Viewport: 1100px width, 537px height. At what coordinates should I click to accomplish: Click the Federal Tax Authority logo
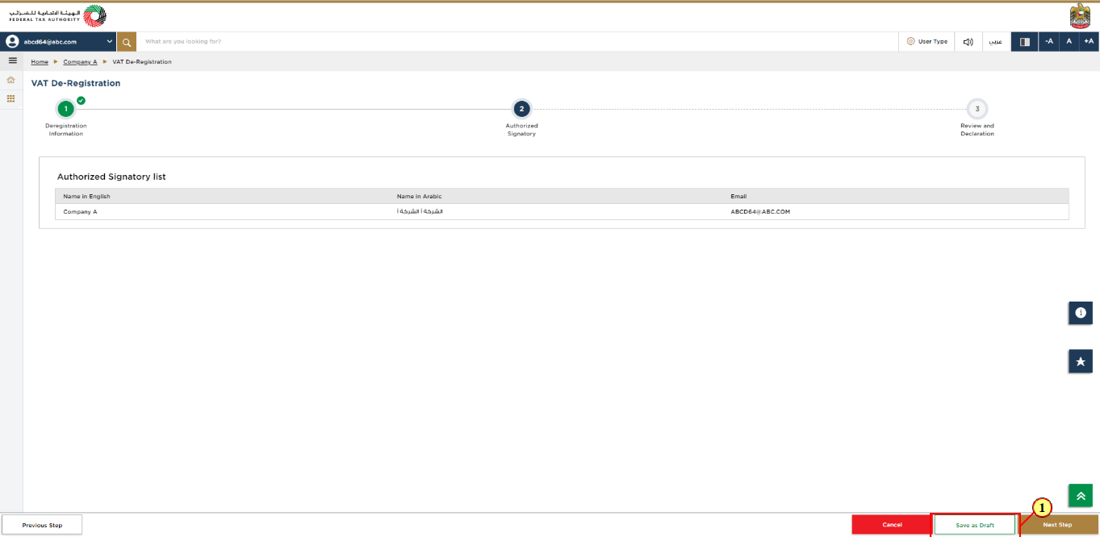pyautogui.click(x=57, y=16)
